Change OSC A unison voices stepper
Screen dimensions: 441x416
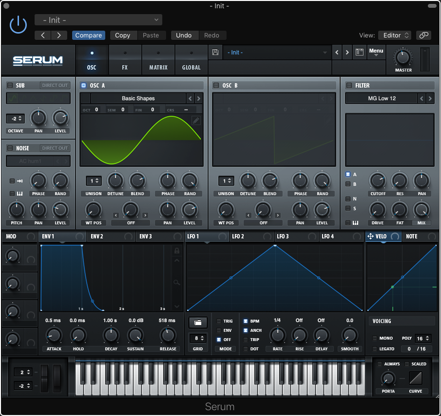tap(94, 181)
